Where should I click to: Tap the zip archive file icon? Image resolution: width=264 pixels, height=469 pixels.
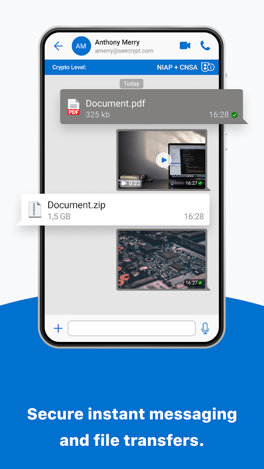point(35,209)
